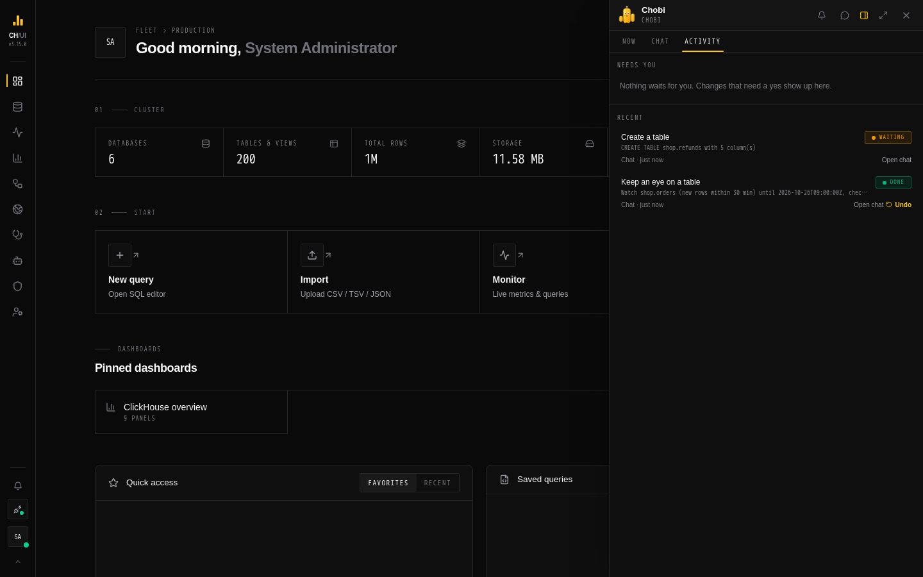Click the Databases stat card

coord(159,153)
